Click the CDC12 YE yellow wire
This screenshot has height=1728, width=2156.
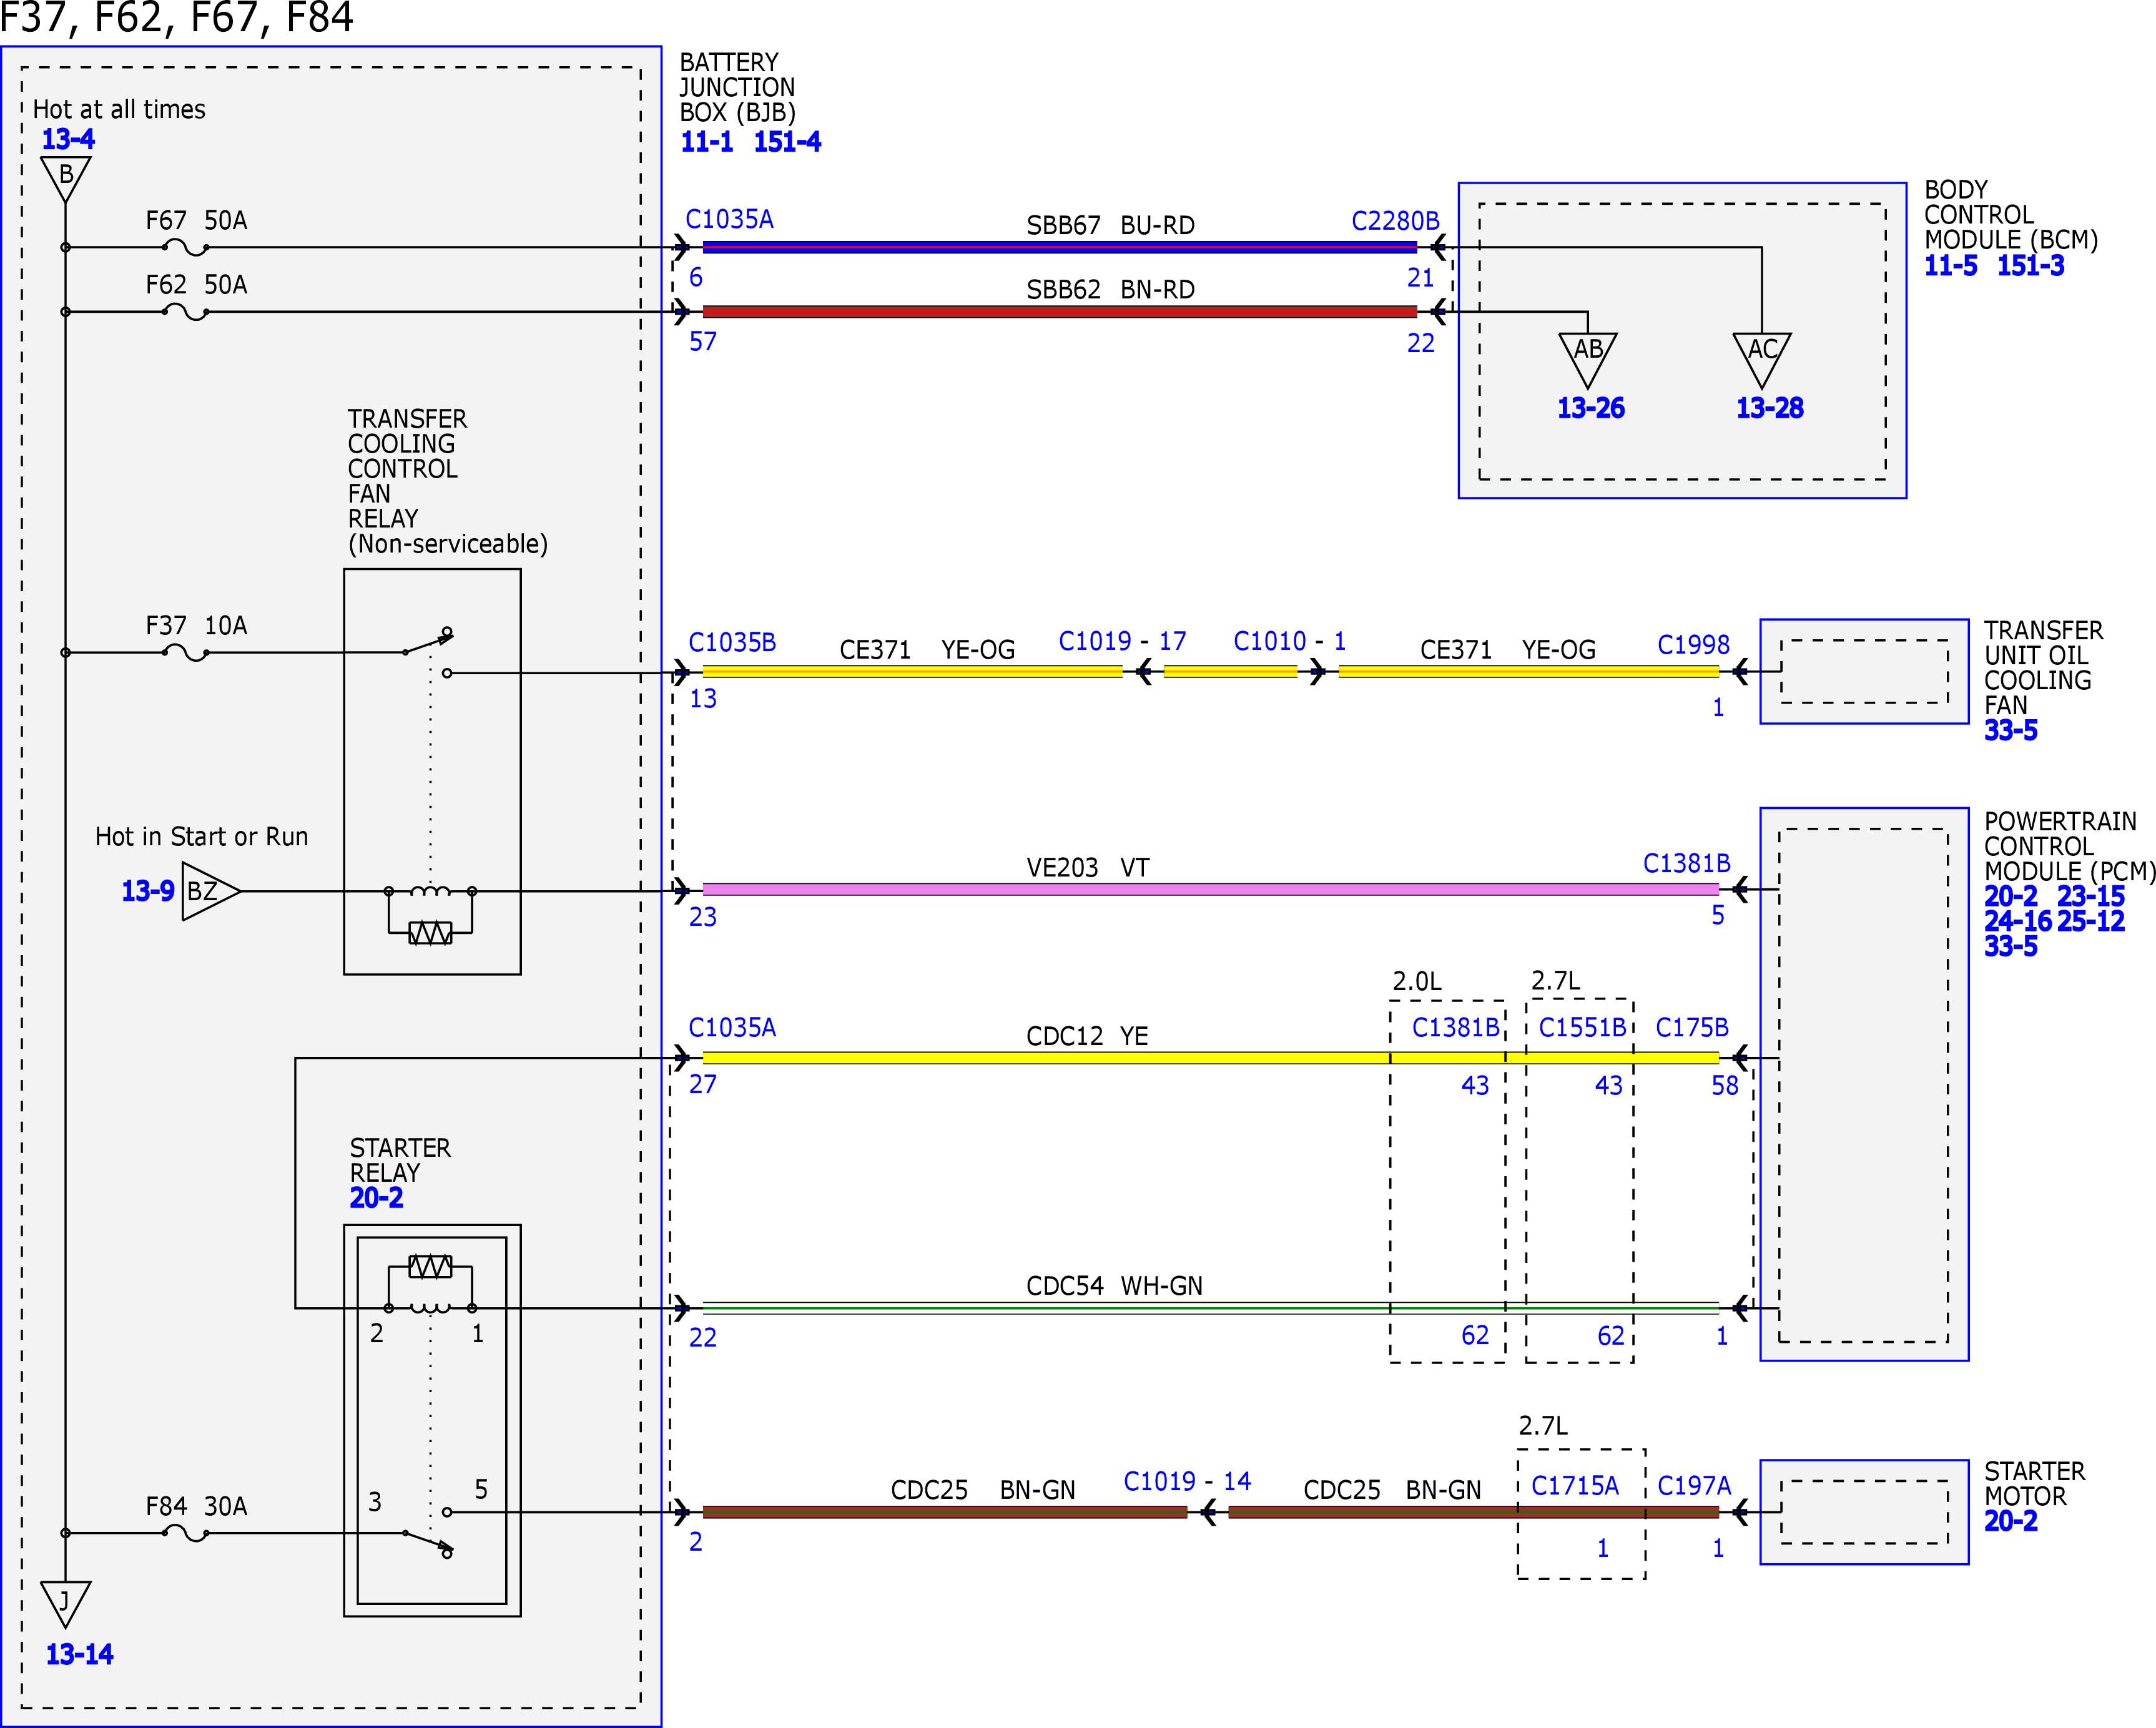coord(1210,1057)
